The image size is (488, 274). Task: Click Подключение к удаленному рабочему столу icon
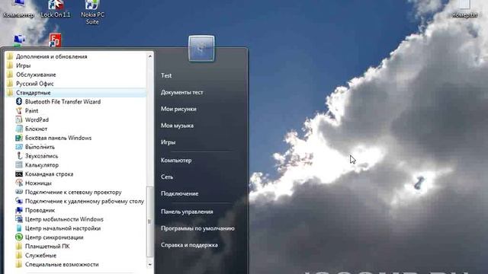[x=19, y=201]
